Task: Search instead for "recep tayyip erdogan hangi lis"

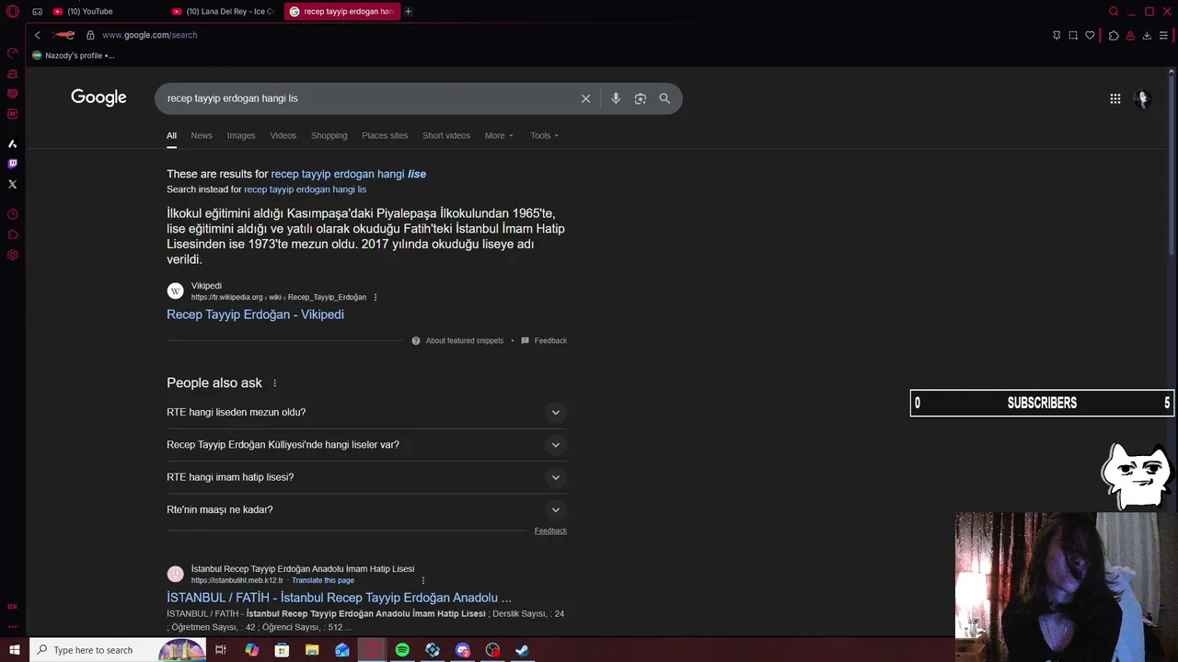Action: point(305,189)
